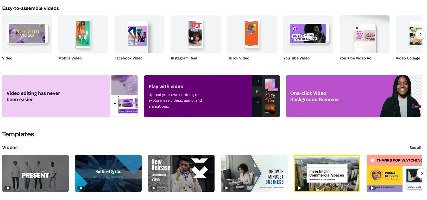Play the 'Growth Mindset Business' preview
The image size is (427, 200).
[x=227, y=188]
